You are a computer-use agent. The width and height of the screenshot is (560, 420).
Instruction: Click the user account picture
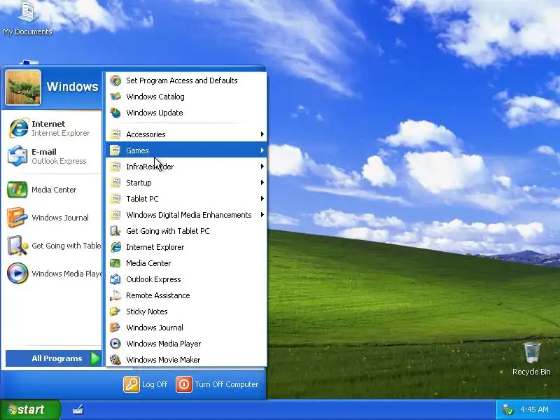[x=23, y=87]
